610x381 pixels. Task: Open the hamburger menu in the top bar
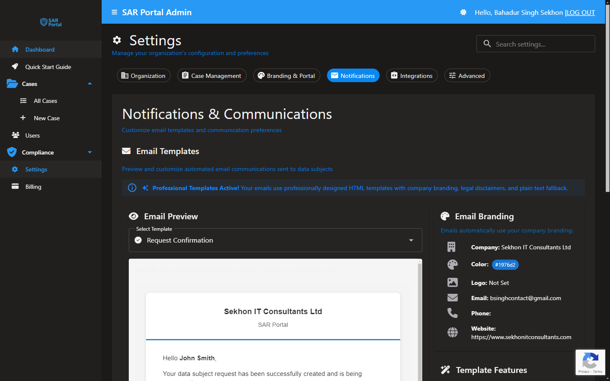114,12
